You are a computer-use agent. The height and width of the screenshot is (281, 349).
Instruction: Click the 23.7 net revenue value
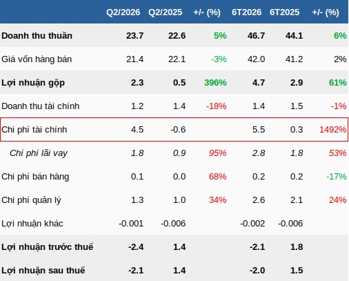coord(134,36)
